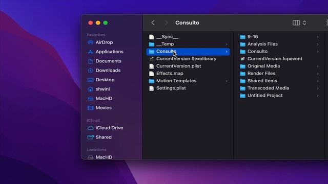Expand the Untitled Project chevron
The image size is (328, 184).
click(318, 96)
